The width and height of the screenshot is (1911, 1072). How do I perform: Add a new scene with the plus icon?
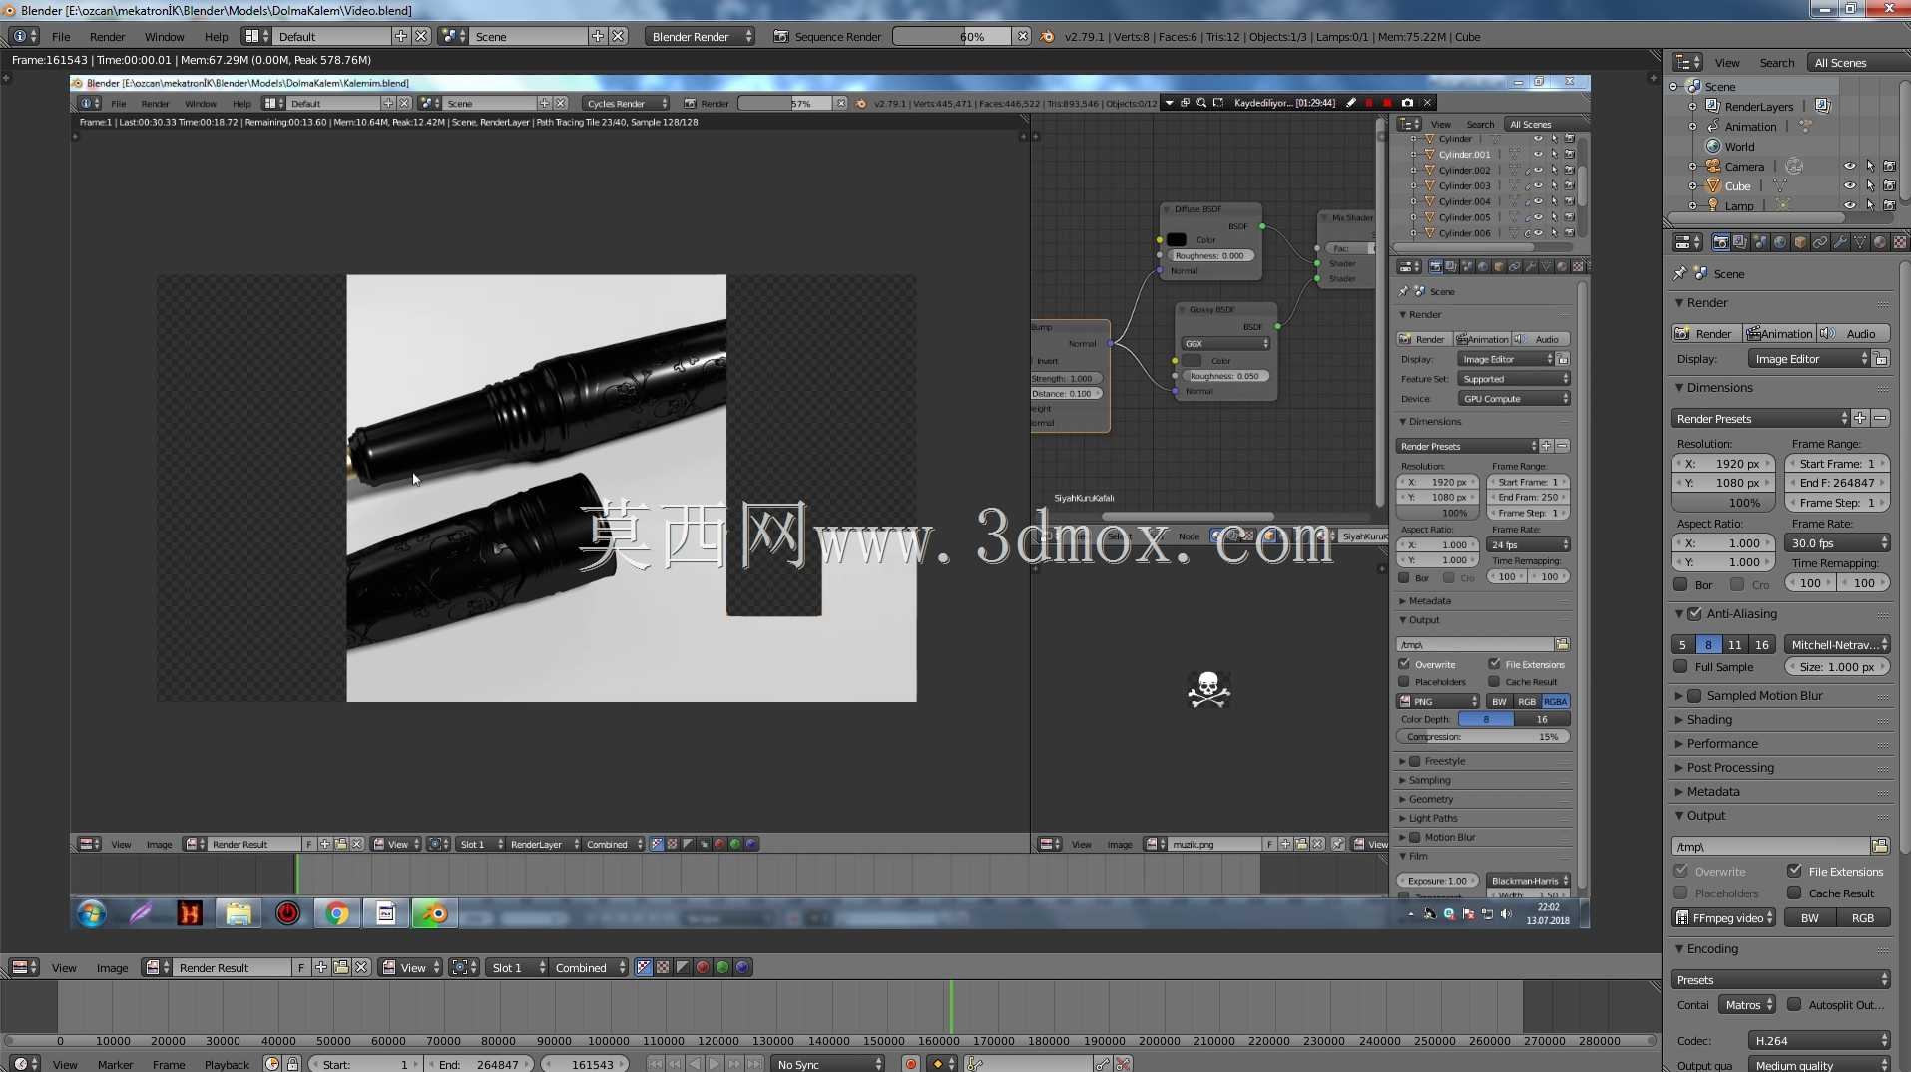pos(598,36)
